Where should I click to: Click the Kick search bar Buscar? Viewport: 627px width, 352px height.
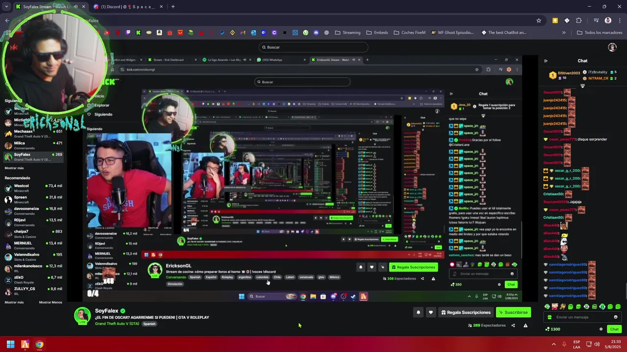pos(313,47)
